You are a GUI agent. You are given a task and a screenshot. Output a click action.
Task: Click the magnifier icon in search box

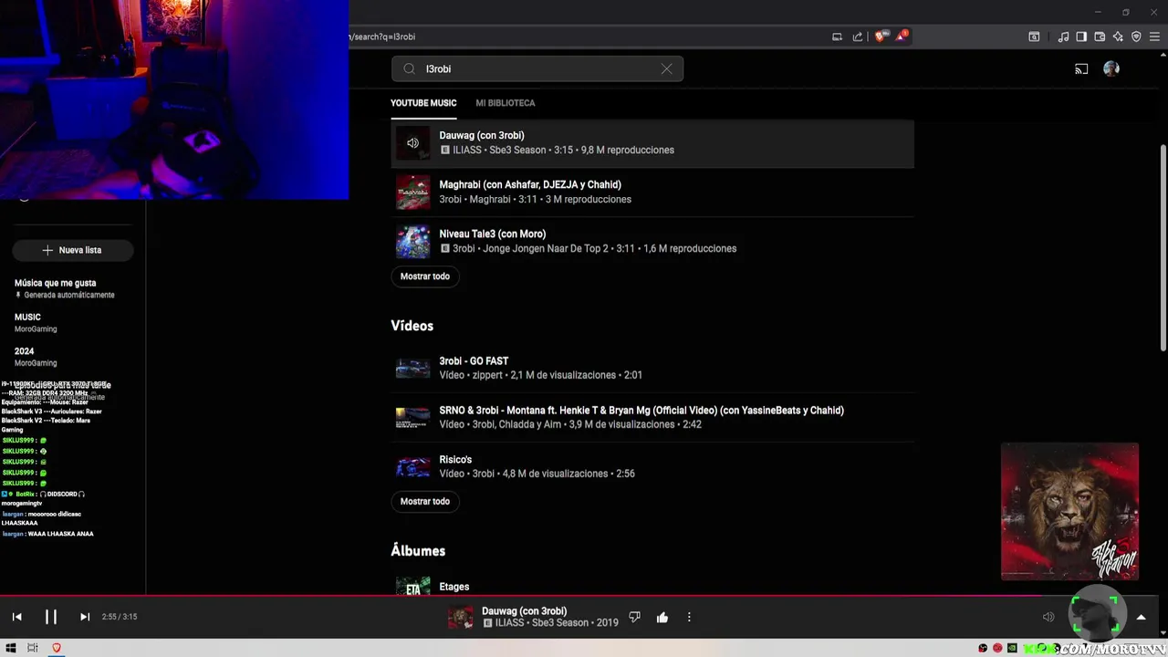410,68
